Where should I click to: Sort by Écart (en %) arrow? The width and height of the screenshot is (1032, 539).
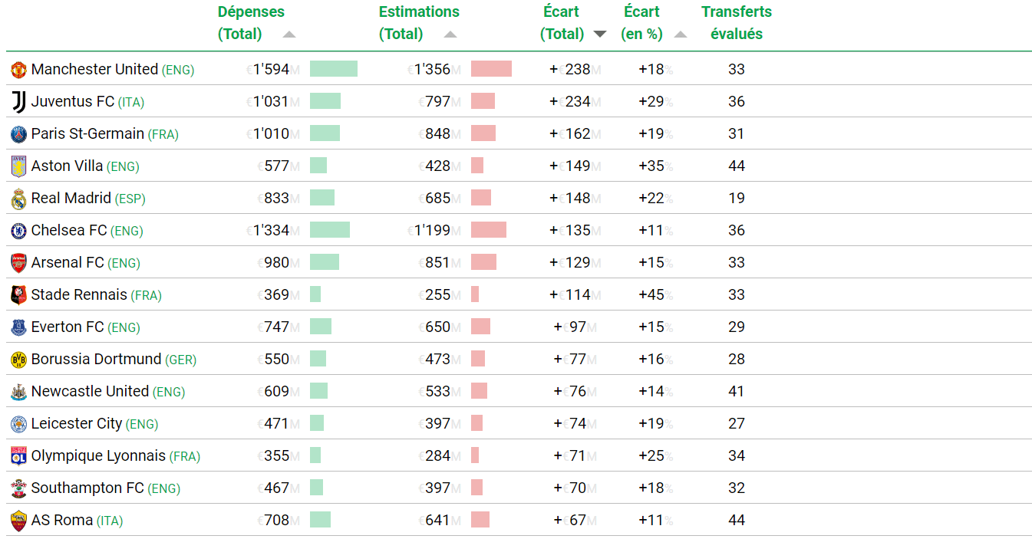680,35
